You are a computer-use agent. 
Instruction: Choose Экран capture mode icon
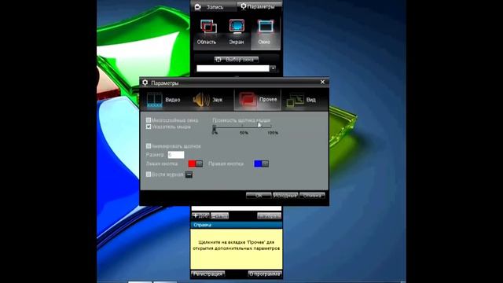(237, 31)
